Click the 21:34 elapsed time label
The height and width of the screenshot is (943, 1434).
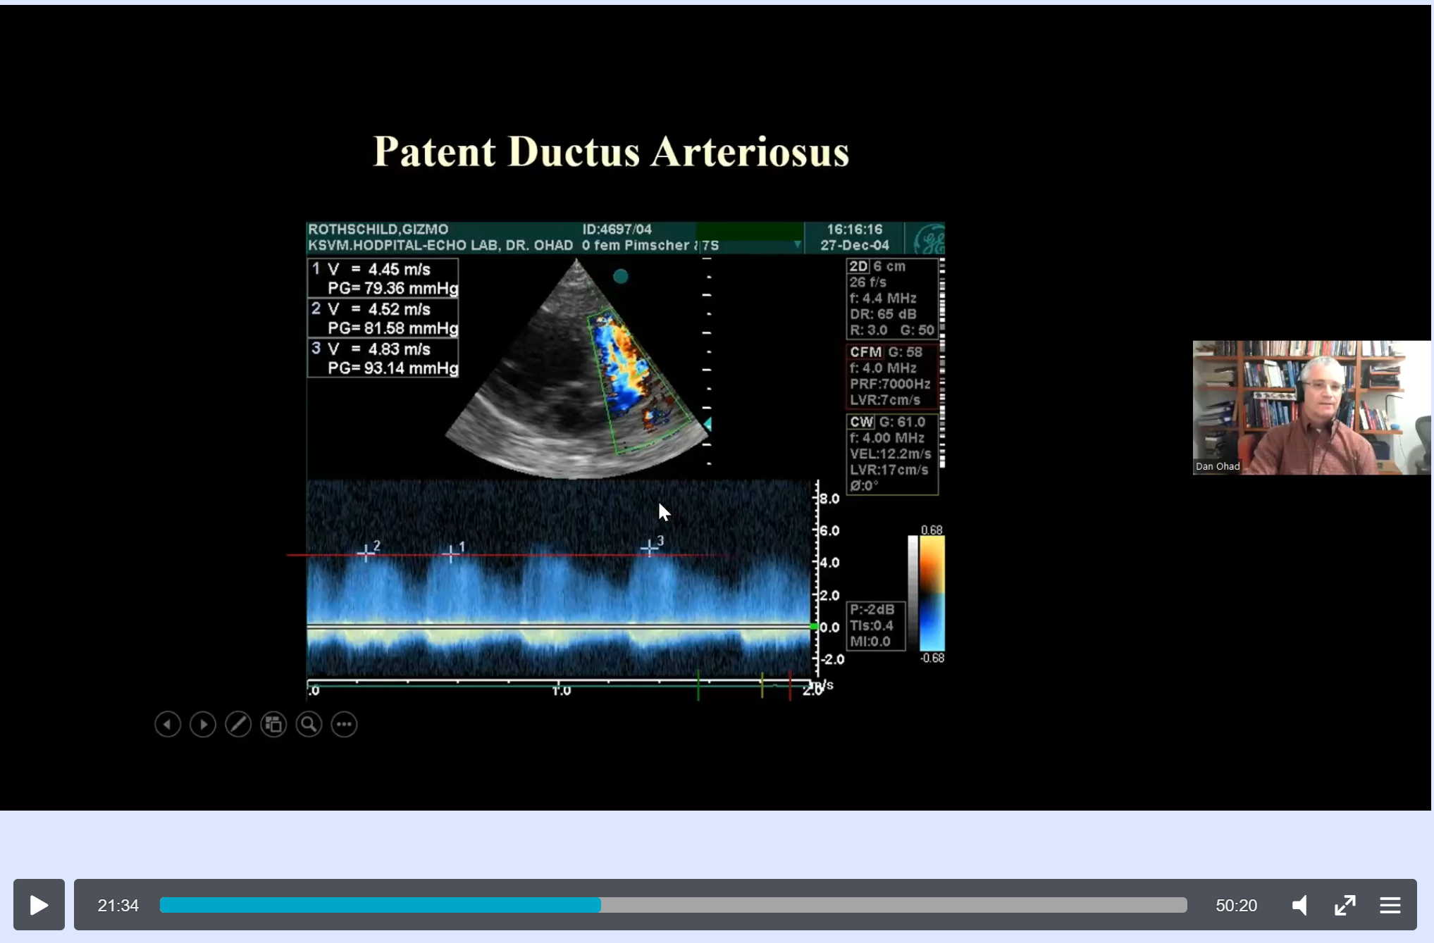[118, 905]
